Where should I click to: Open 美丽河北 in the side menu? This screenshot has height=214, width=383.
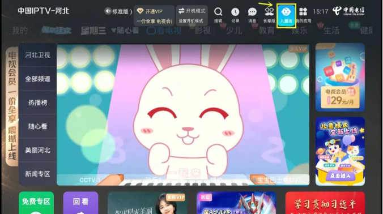(37, 150)
